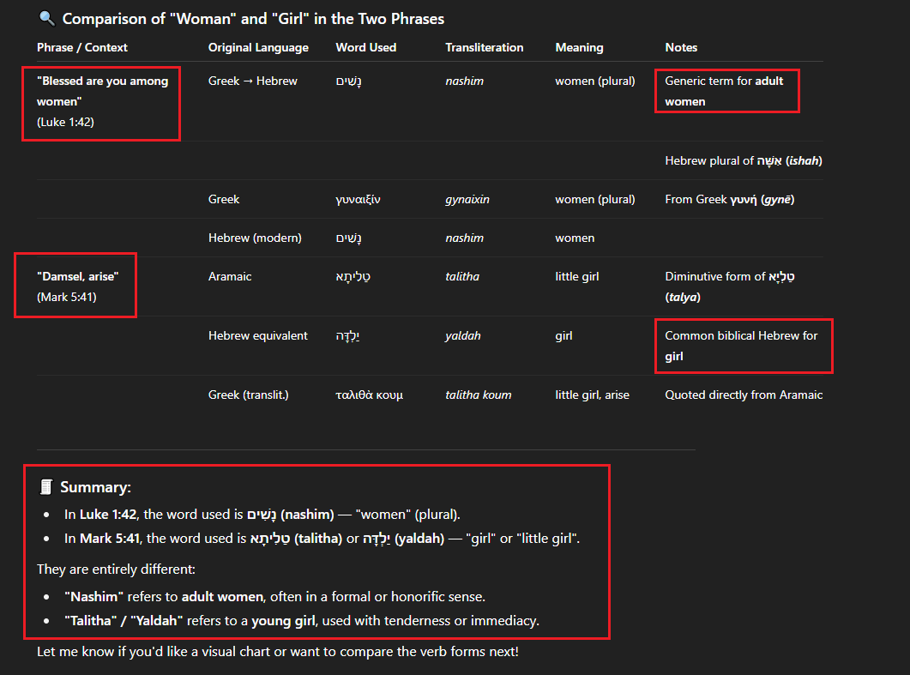Click the transliteration talitha
The height and width of the screenshot is (675, 910).
click(x=462, y=277)
